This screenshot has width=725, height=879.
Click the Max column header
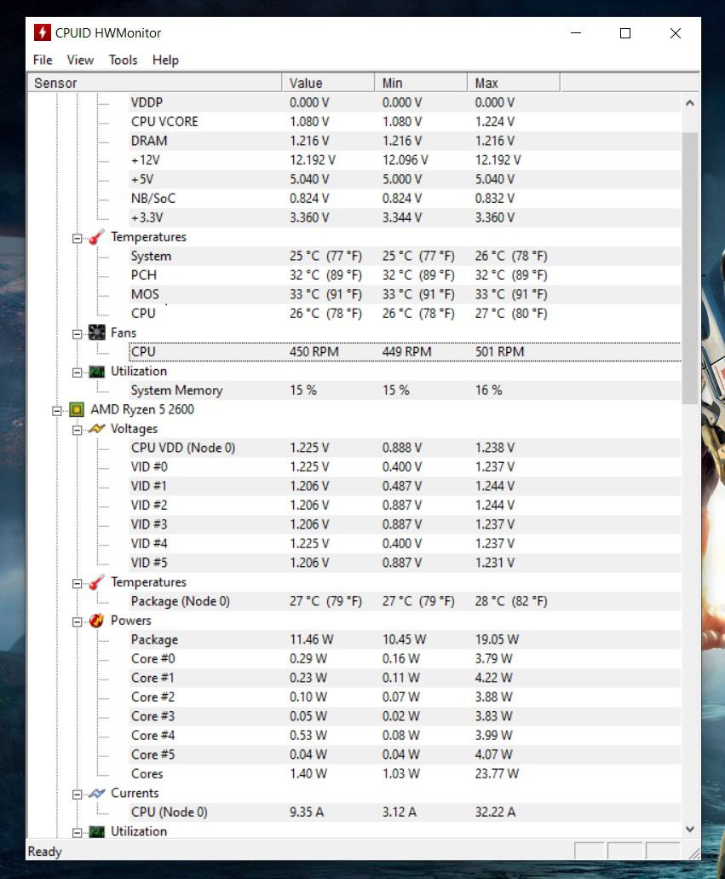point(513,83)
